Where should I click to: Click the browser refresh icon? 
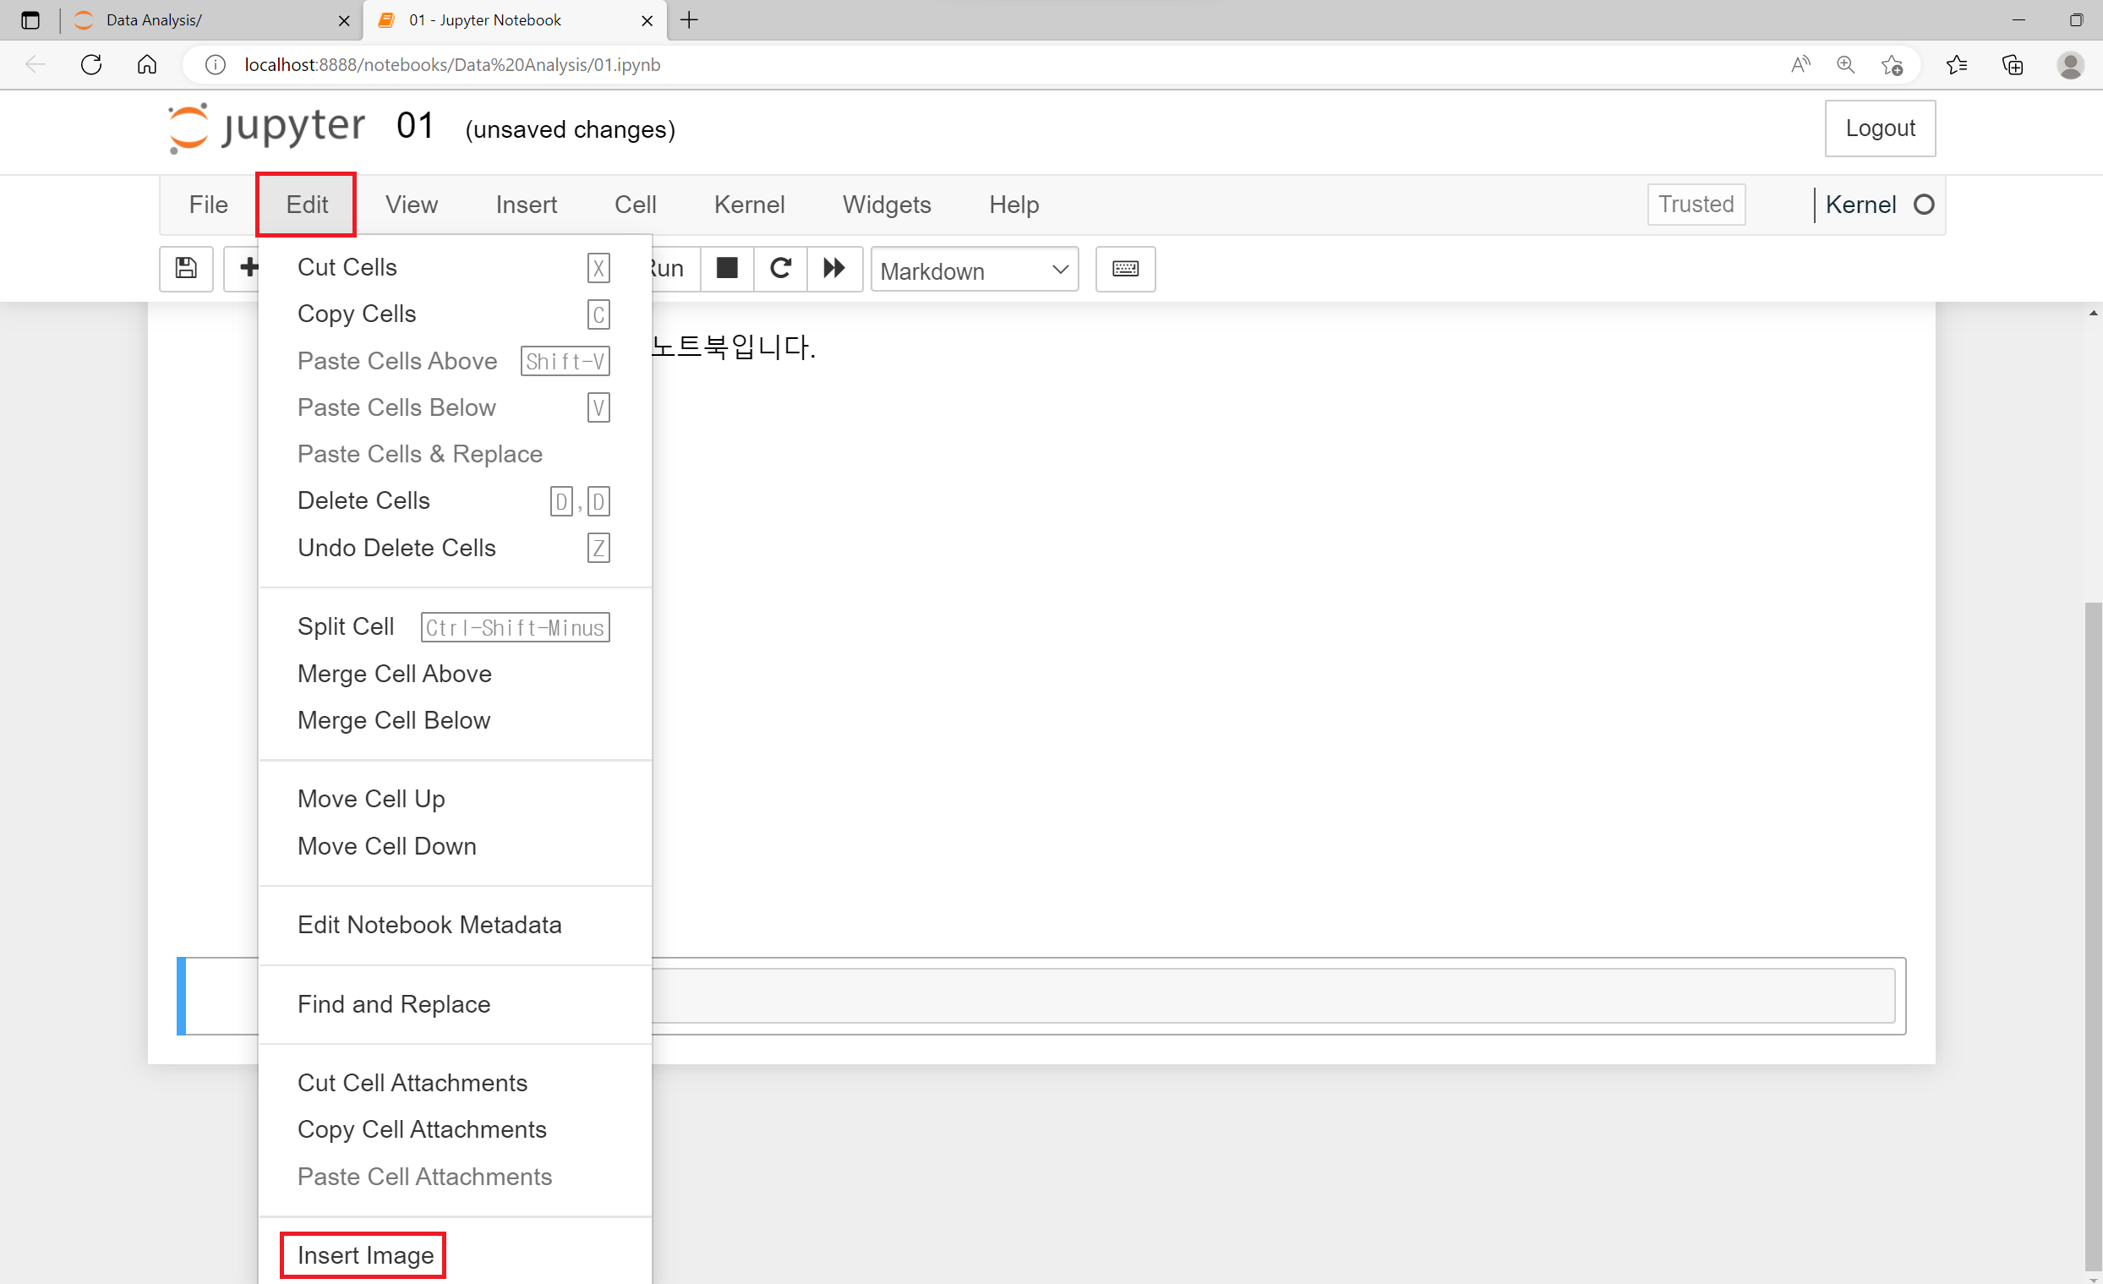[x=91, y=65]
